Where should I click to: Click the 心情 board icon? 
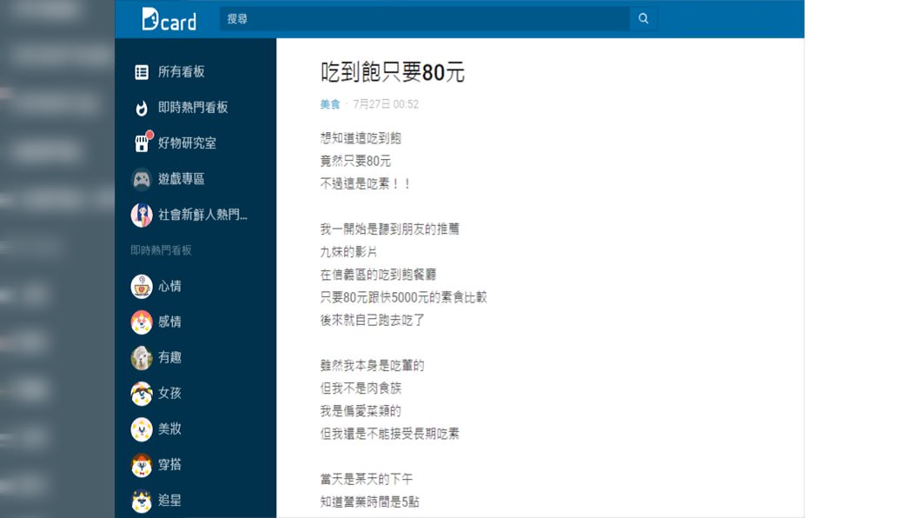[x=142, y=286]
